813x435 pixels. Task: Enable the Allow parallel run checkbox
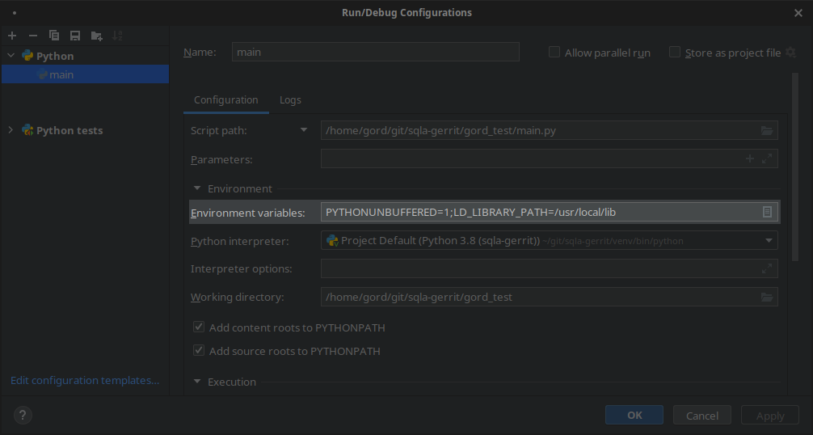(x=554, y=53)
